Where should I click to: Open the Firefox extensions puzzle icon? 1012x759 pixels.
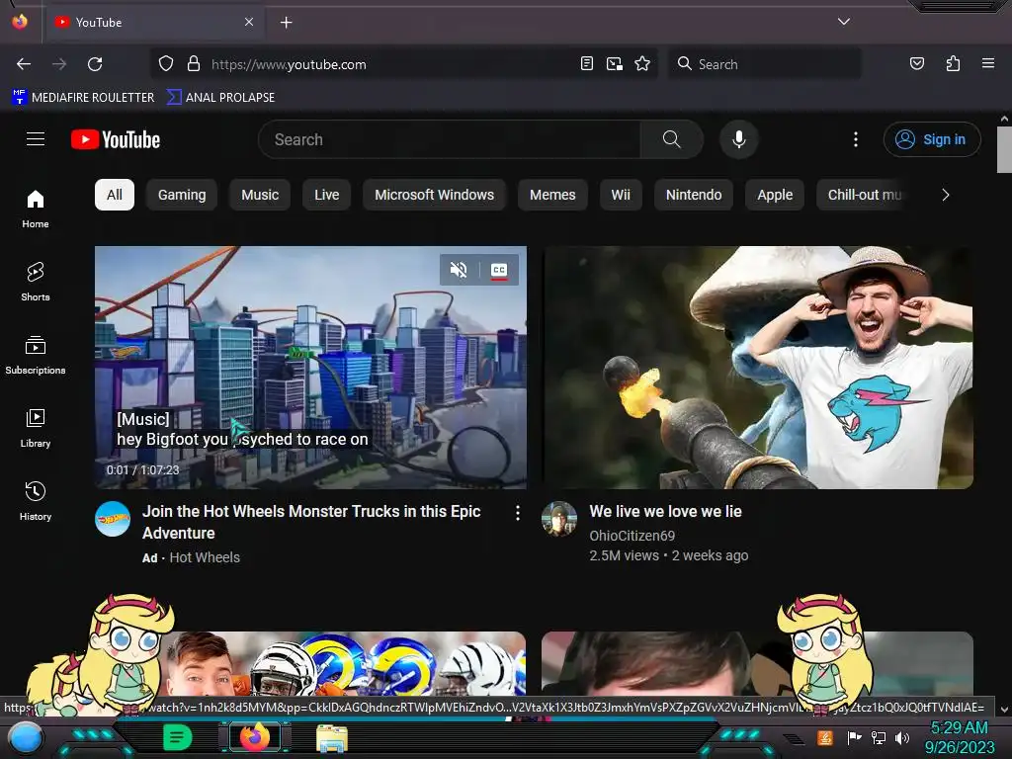953,64
